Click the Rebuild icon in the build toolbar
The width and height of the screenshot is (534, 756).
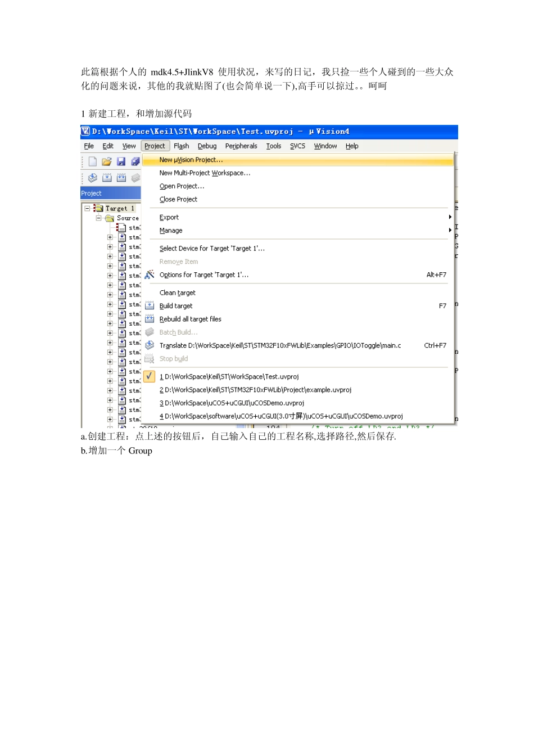pos(121,178)
